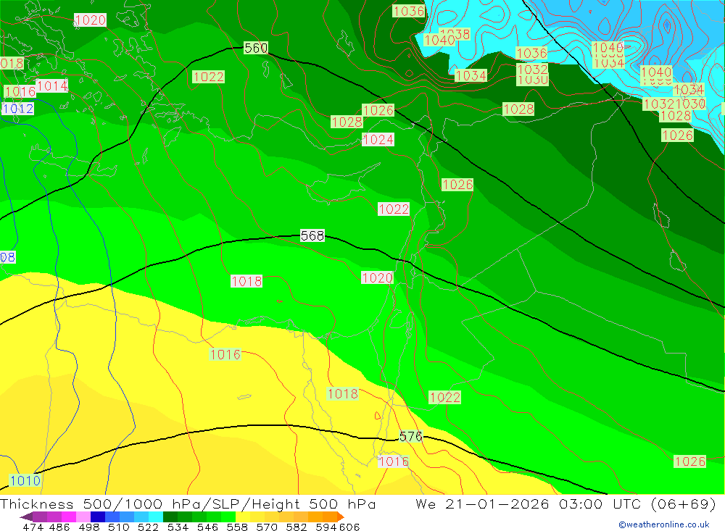The width and height of the screenshot is (725, 531).
Task: Click the orange arrow at the legend's end
Action: tap(340, 517)
